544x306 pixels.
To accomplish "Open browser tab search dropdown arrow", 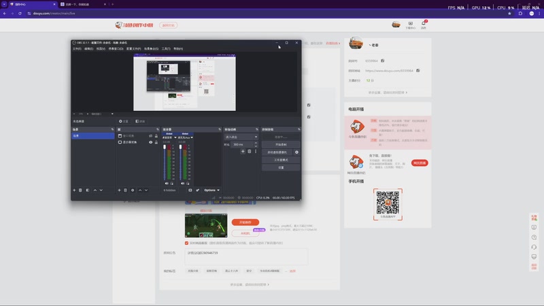I will (x=4, y=4).
